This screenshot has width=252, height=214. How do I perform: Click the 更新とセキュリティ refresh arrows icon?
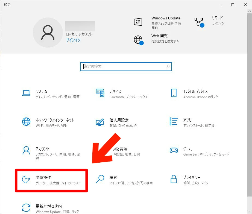(x=26, y=207)
